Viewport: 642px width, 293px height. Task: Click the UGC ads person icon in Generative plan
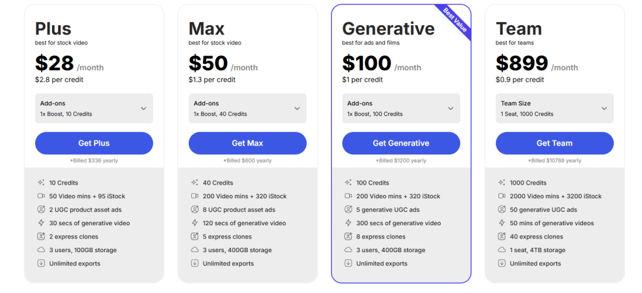coord(348,210)
